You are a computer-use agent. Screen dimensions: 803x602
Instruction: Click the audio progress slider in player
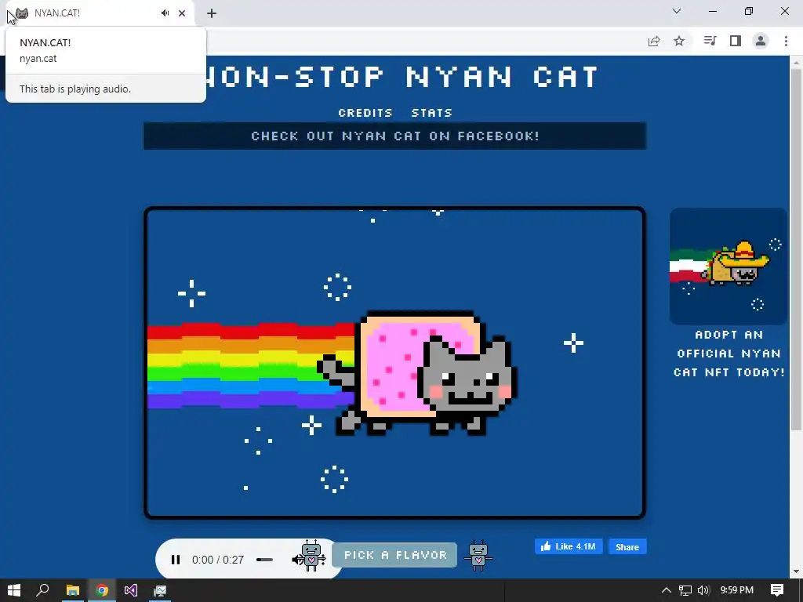tap(264, 560)
